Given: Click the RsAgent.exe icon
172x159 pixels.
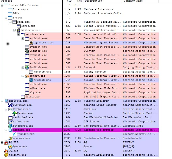Looking at the screenshot, I should [6, 155].
